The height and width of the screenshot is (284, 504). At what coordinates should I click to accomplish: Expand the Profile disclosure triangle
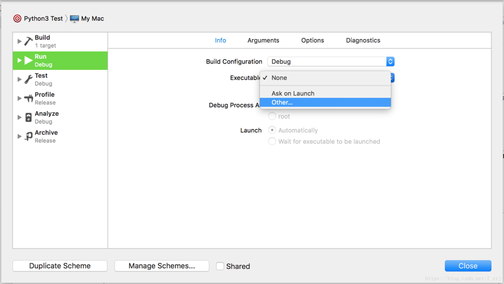click(x=19, y=98)
